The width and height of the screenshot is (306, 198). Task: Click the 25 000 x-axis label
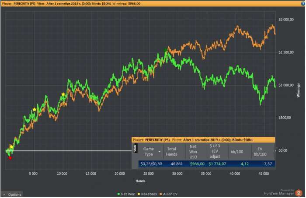(x=149, y=174)
